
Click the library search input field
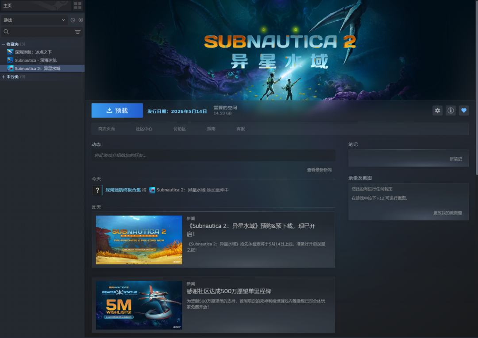(x=42, y=32)
